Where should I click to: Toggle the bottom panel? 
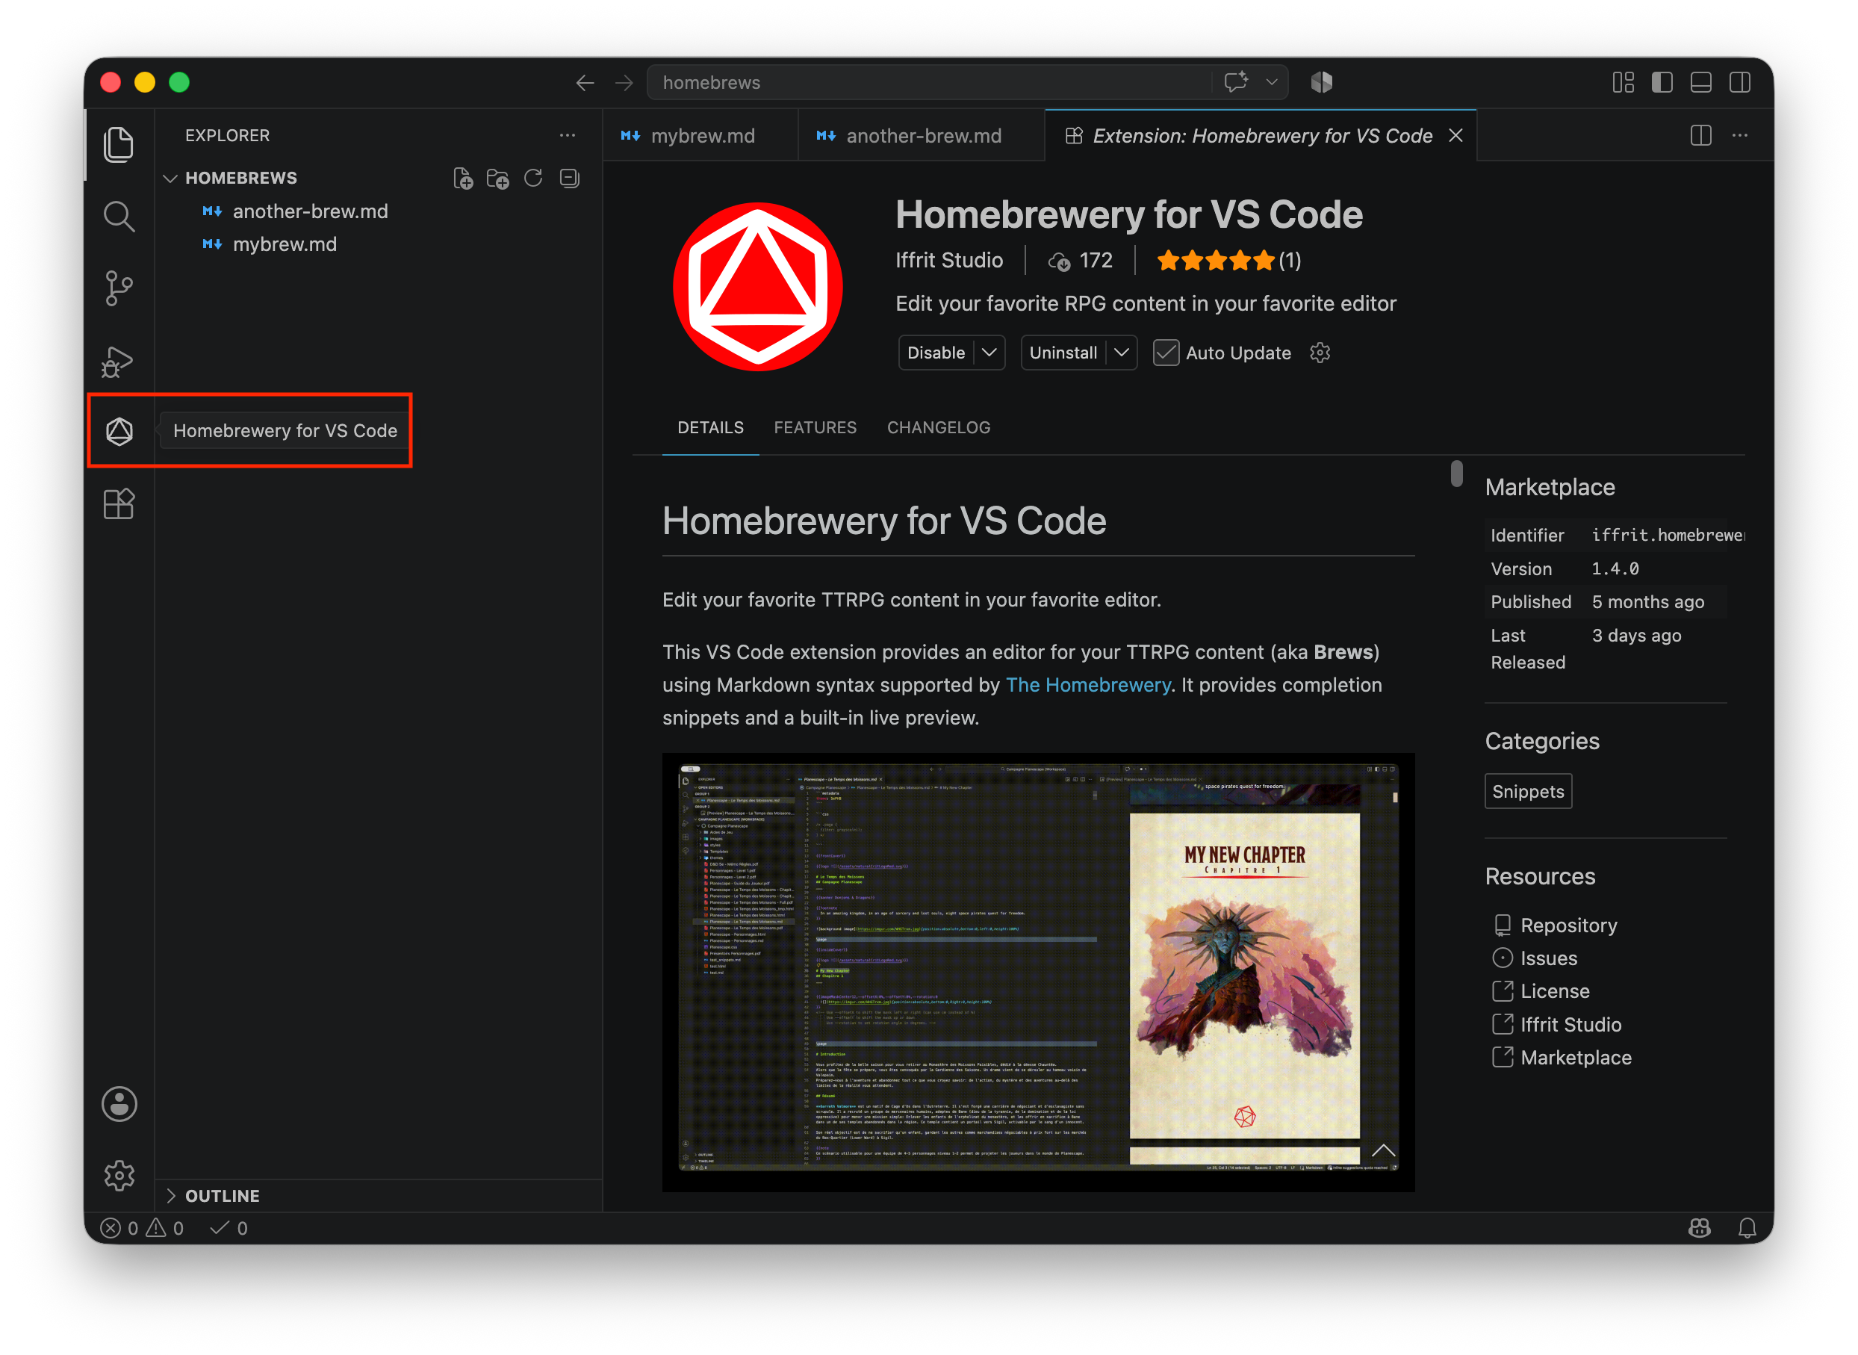click(x=1700, y=82)
